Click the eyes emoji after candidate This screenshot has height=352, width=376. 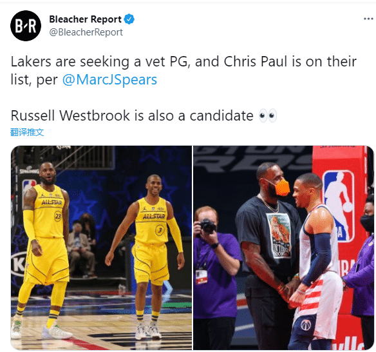[268, 116]
